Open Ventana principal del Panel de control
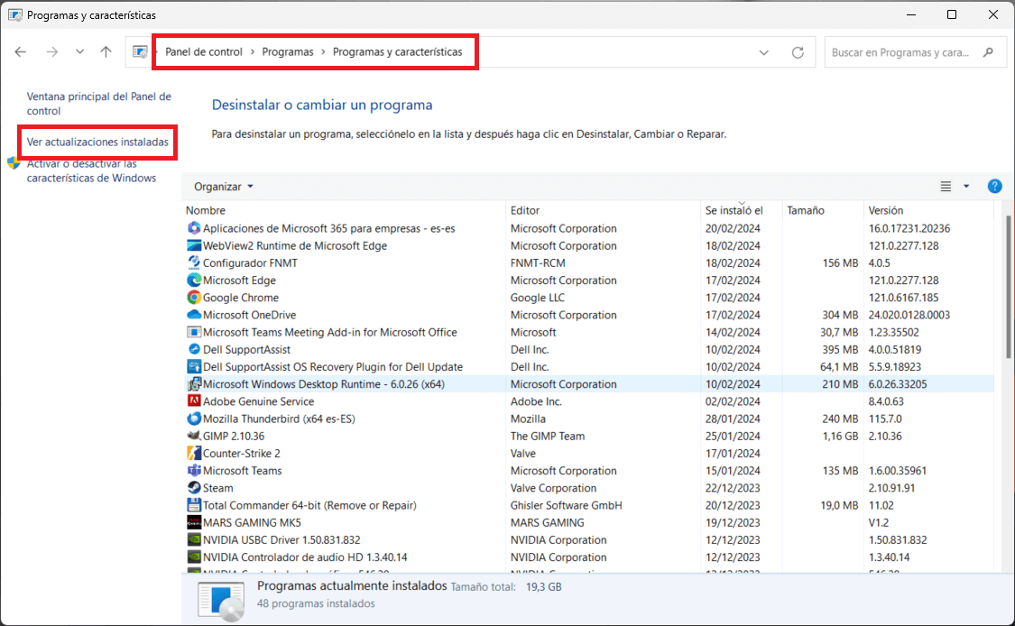Image resolution: width=1015 pixels, height=626 pixels. pos(99,104)
